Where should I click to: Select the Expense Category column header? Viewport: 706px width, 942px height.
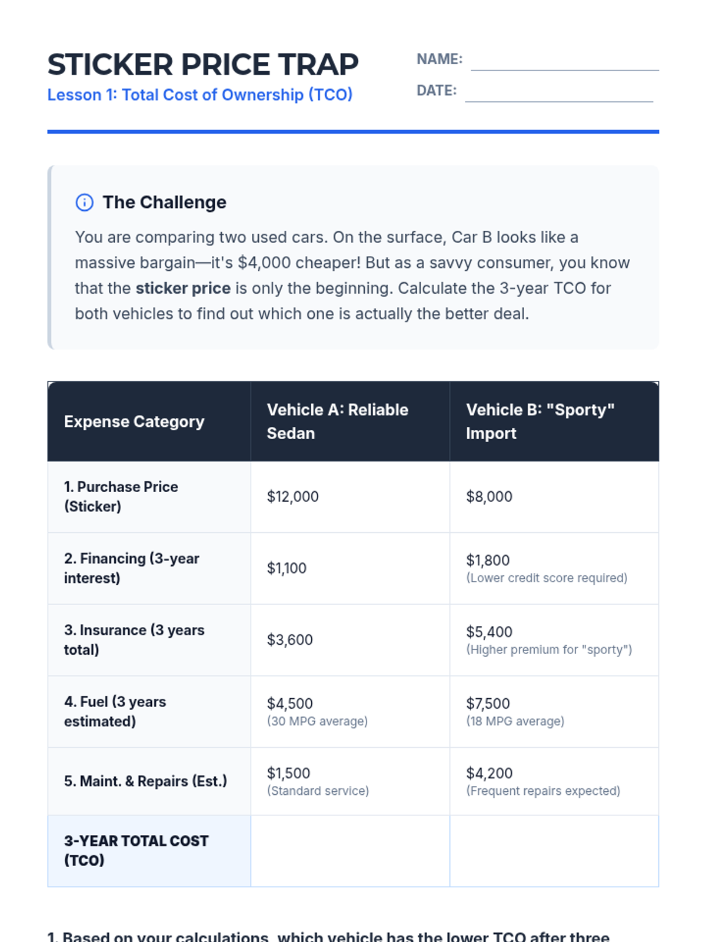pos(134,422)
